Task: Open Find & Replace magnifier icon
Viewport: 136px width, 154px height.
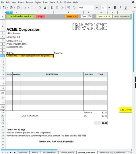Action: [40, 7]
